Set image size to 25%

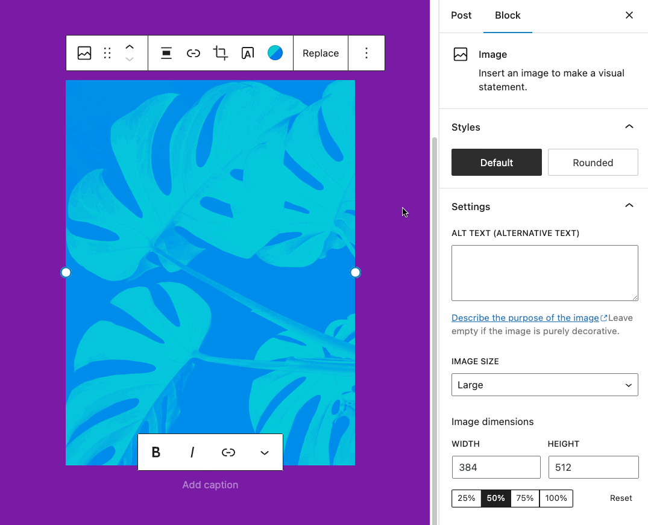coord(466,498)
